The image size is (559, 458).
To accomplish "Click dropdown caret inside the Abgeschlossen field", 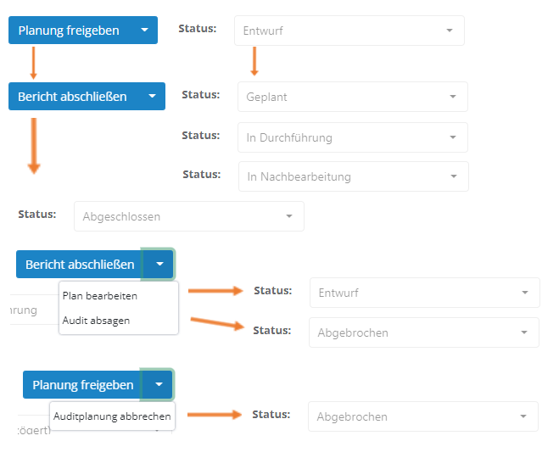I will pyautogui.click(x=289, y=216).
